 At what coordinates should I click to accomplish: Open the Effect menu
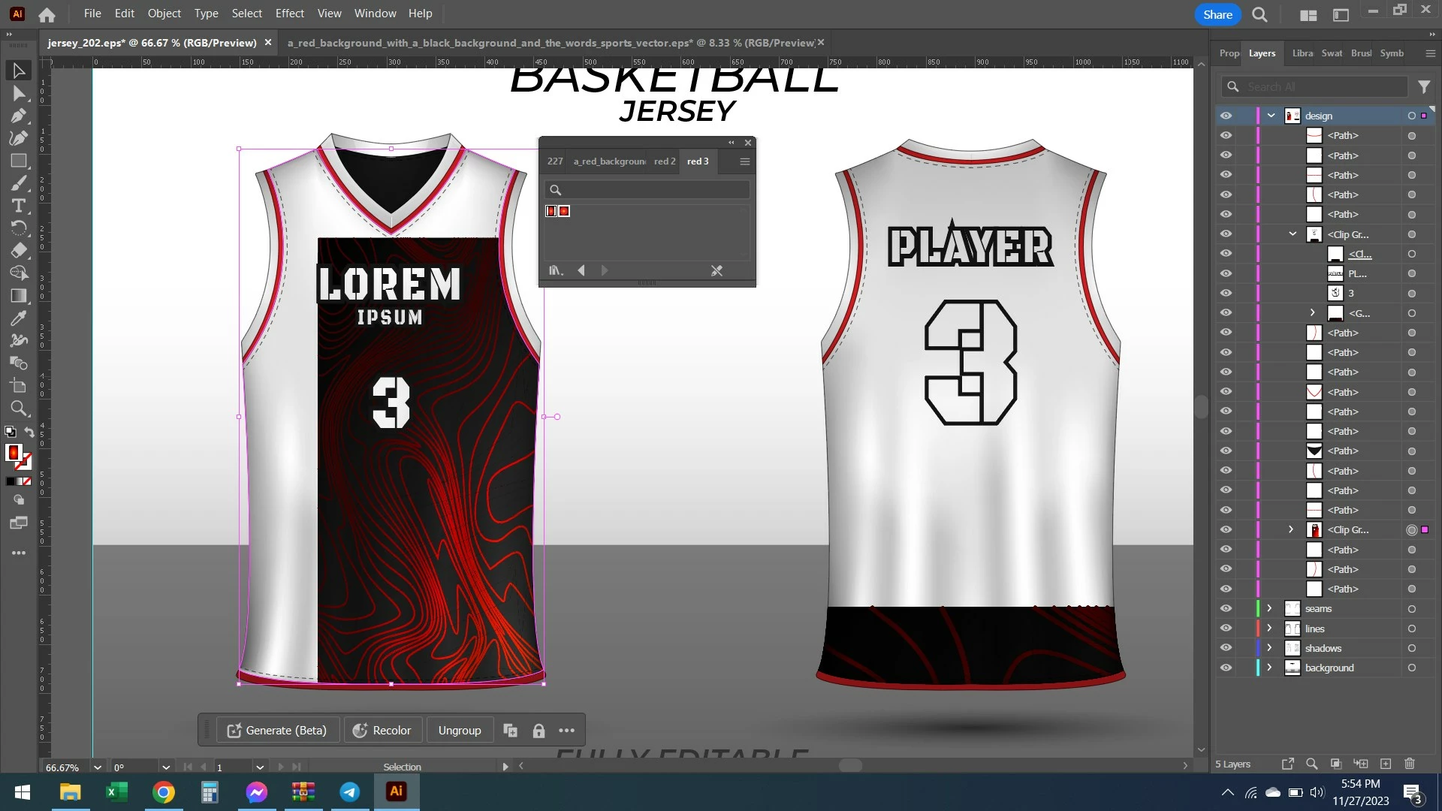(x=289, y=14)
